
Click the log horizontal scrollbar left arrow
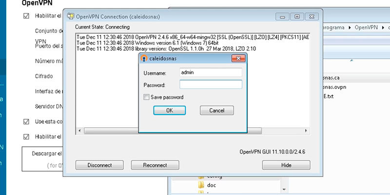coord(79,131)
